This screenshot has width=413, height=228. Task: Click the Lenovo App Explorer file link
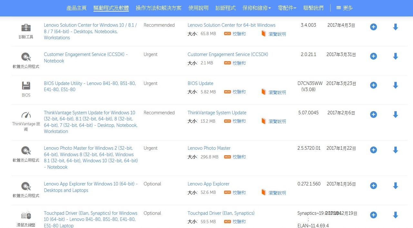point(208,184)
